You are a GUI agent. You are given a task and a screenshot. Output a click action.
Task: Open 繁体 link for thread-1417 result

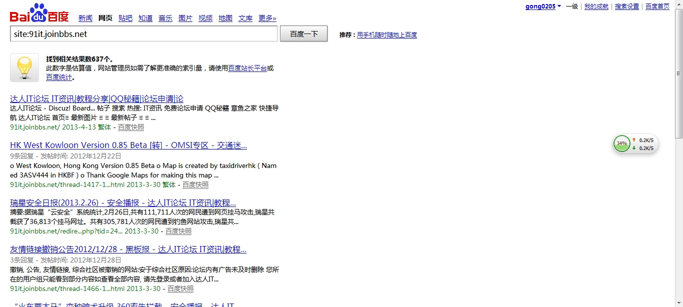click(169, 185)
